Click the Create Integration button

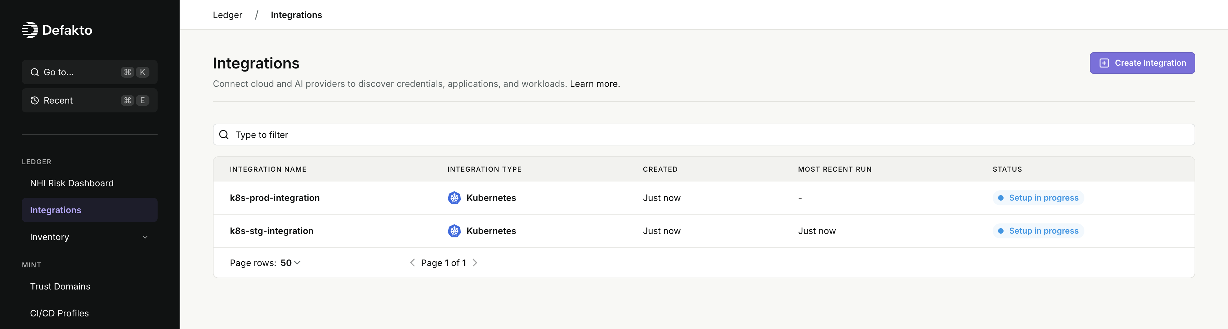coord(1142,63)
